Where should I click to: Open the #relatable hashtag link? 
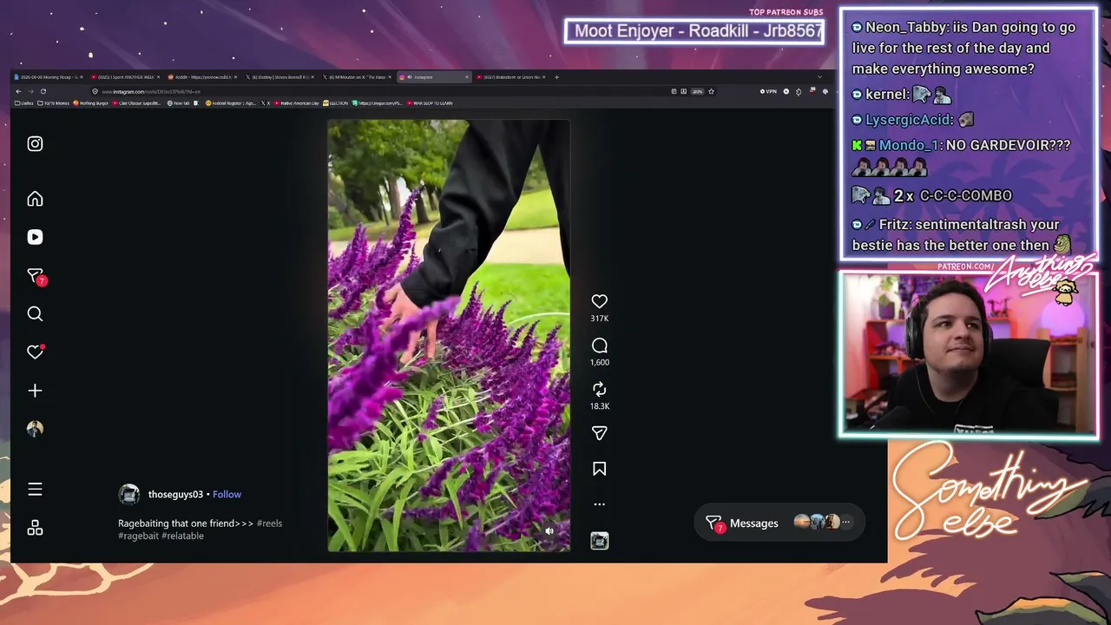[x=182, y=536]
